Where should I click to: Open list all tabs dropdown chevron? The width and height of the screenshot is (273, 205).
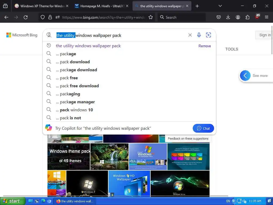[x=220, y=6]
